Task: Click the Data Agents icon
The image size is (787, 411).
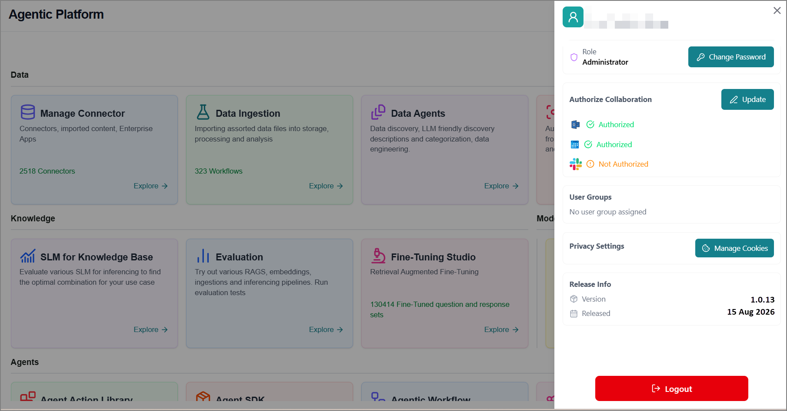Action: (x=378, y=112)
